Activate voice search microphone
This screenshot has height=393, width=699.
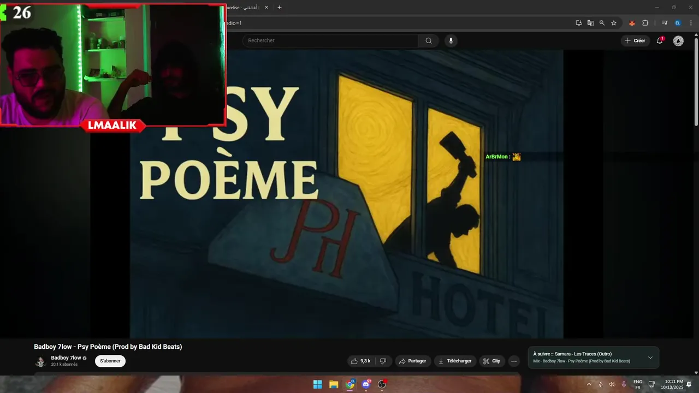click(x=451, y=40)
